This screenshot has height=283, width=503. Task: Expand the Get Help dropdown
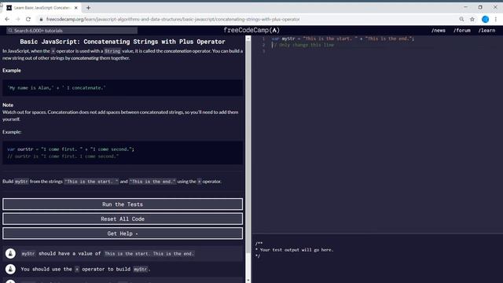click(123, 233)
